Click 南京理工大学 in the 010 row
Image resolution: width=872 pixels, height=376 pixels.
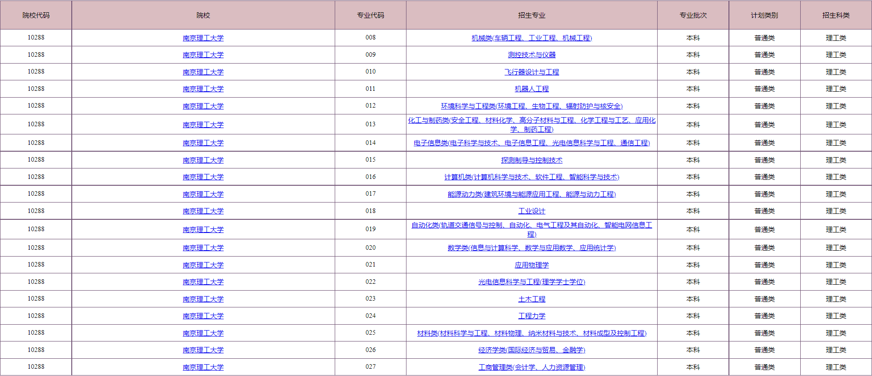203,72
